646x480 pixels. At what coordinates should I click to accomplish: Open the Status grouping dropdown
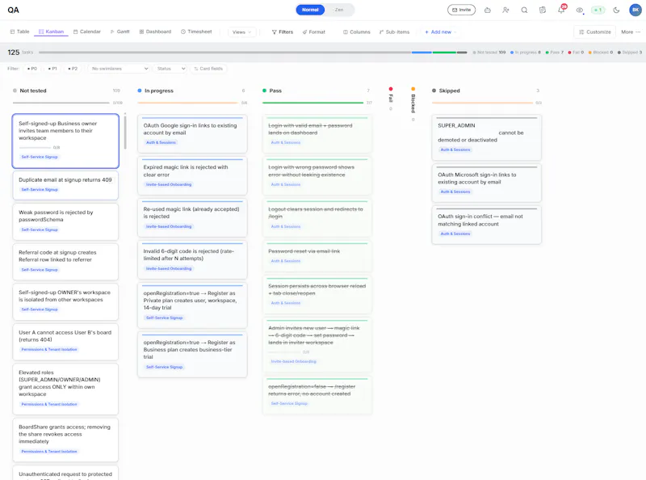point(171,69)
